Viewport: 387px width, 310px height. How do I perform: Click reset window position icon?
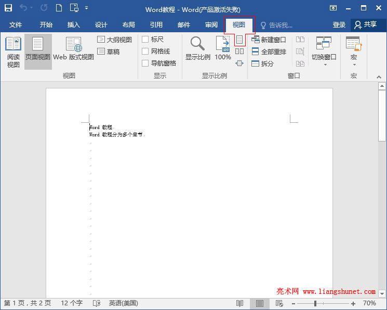[x=300, y=63]
